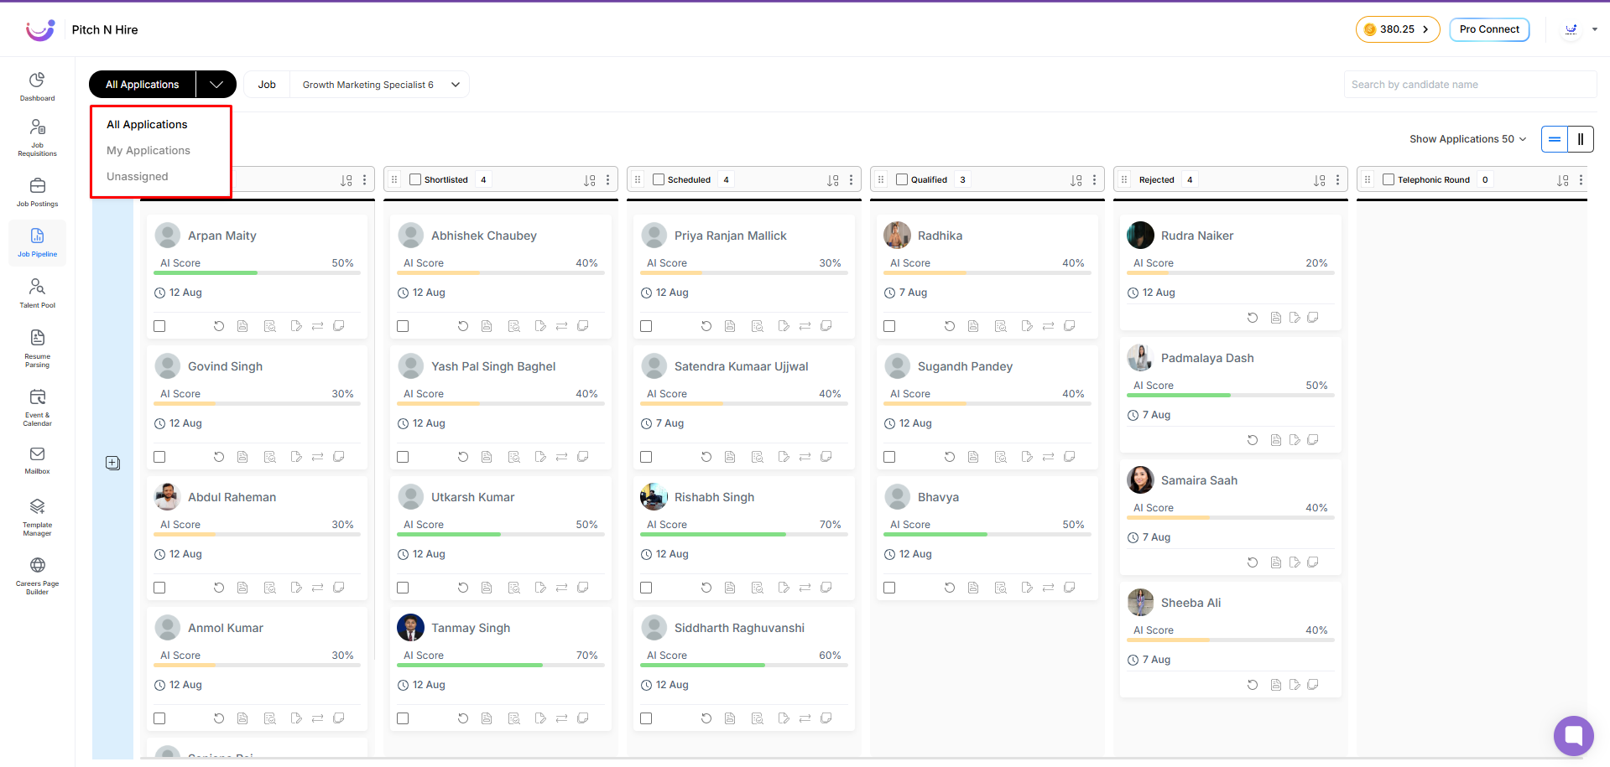The height and width of the screenshot is (767, 1610).
Task: Switch to vertical column view icon
Action: point(1581,139)
